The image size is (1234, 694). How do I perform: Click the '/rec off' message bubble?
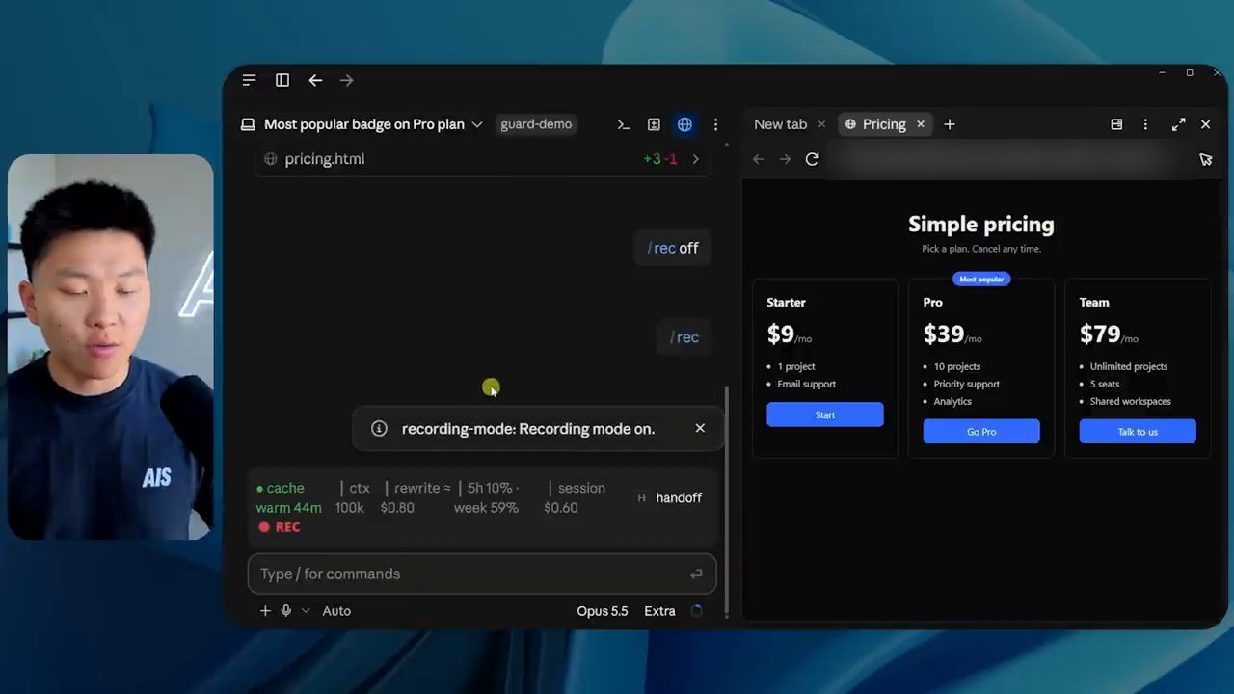(x=673, y=248)
